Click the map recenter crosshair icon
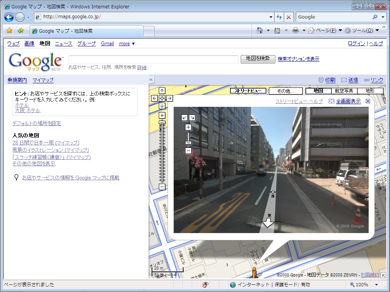This screenshot has height=292, width=390. point(162,98)
